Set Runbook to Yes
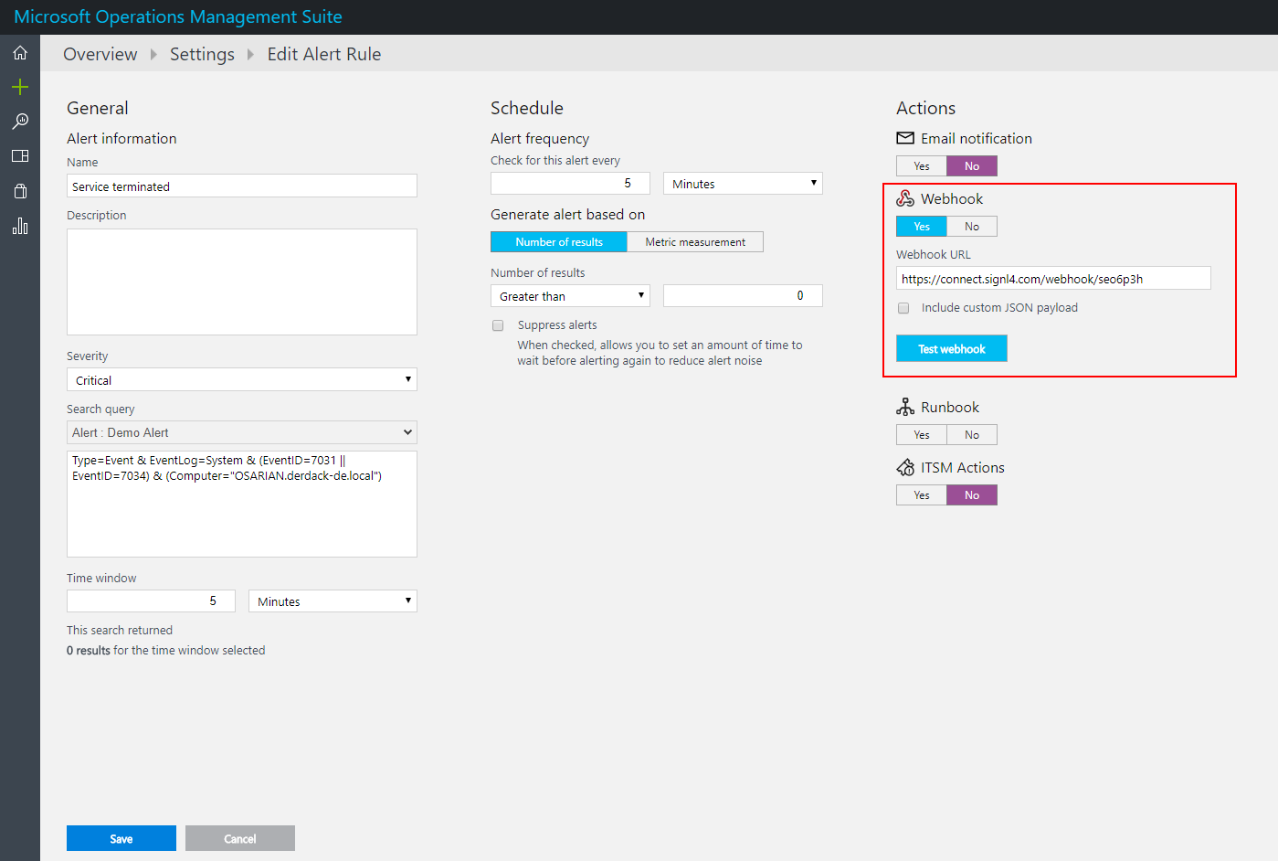This screenshot has width=1278, height=861. point(922,435)
